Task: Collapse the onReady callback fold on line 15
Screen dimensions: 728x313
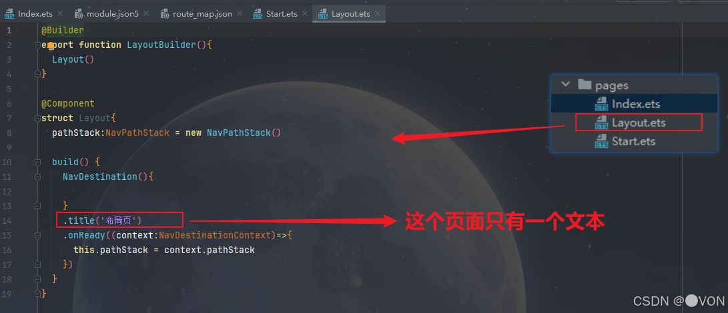Action: (x=37, y=236)
